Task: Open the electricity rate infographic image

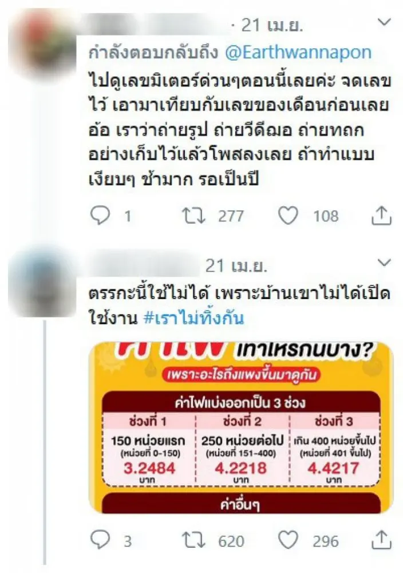Action: [241, 427]
